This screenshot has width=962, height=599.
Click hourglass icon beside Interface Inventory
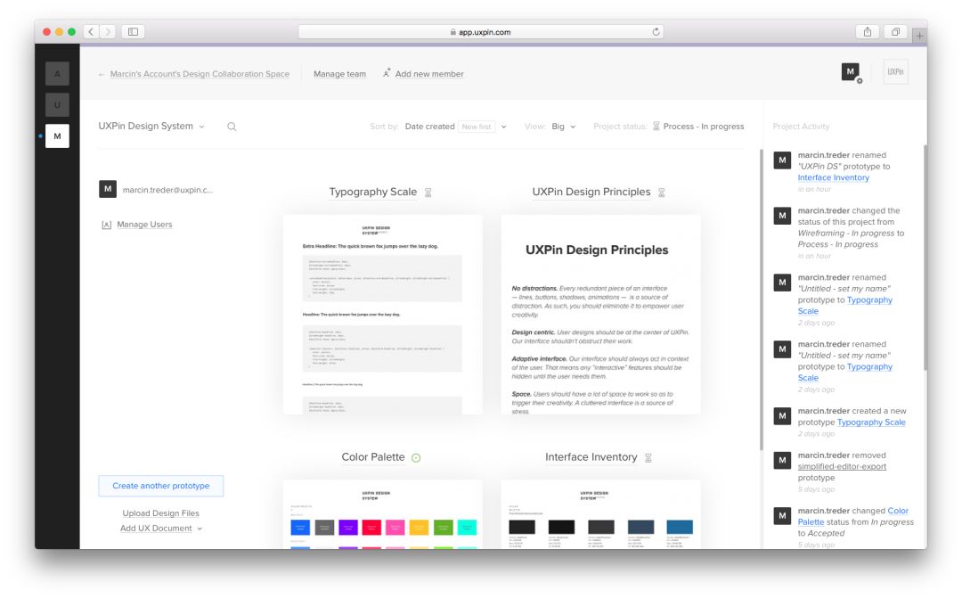pos(648,458)
